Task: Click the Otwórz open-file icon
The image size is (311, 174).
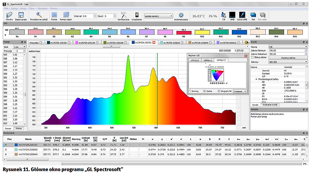Action: pyautogui.click(x=9, y=15)
